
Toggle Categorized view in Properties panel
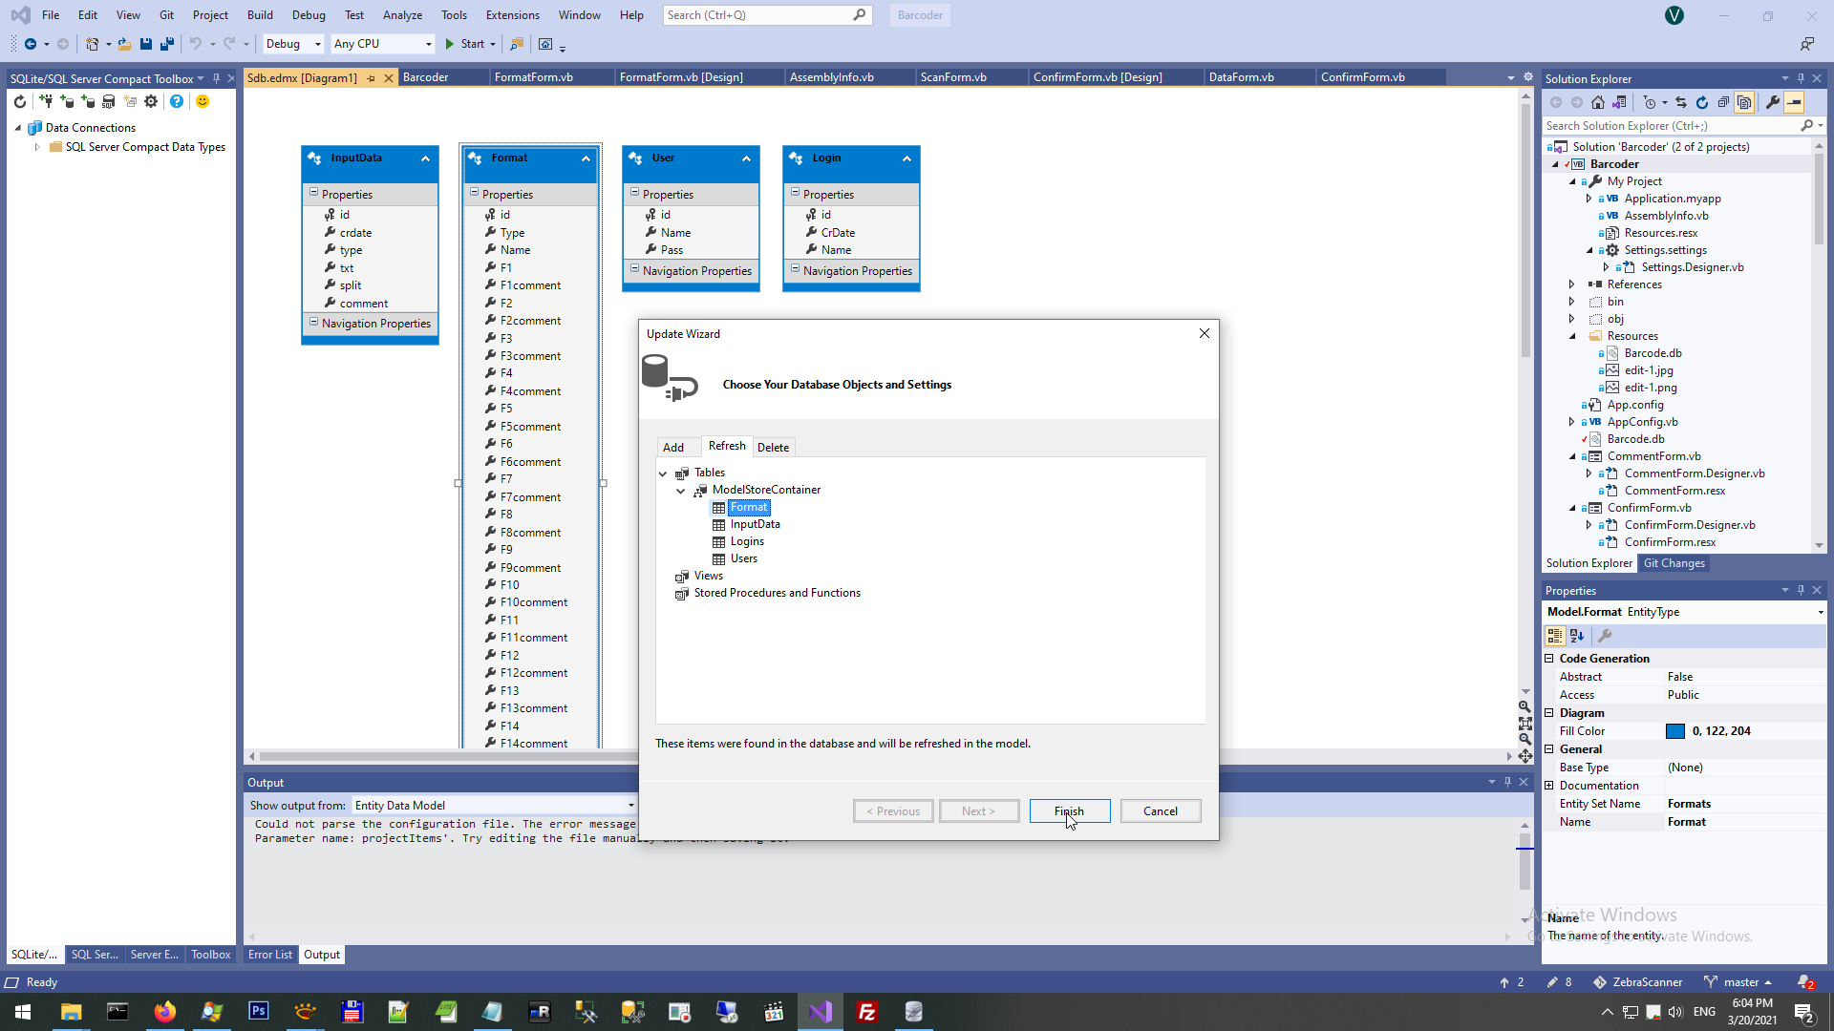[1555, 636]
